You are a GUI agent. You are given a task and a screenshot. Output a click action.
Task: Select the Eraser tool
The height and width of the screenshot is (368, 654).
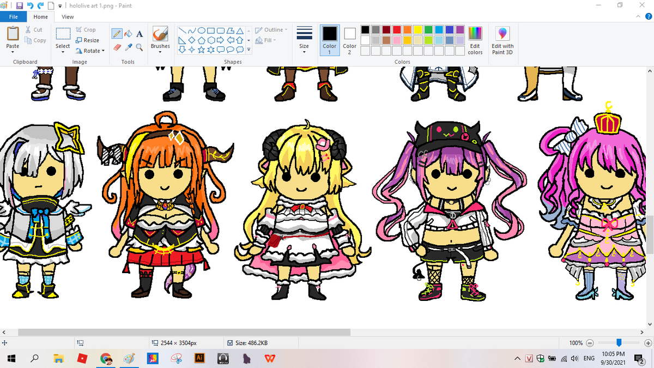coord(117,47)
